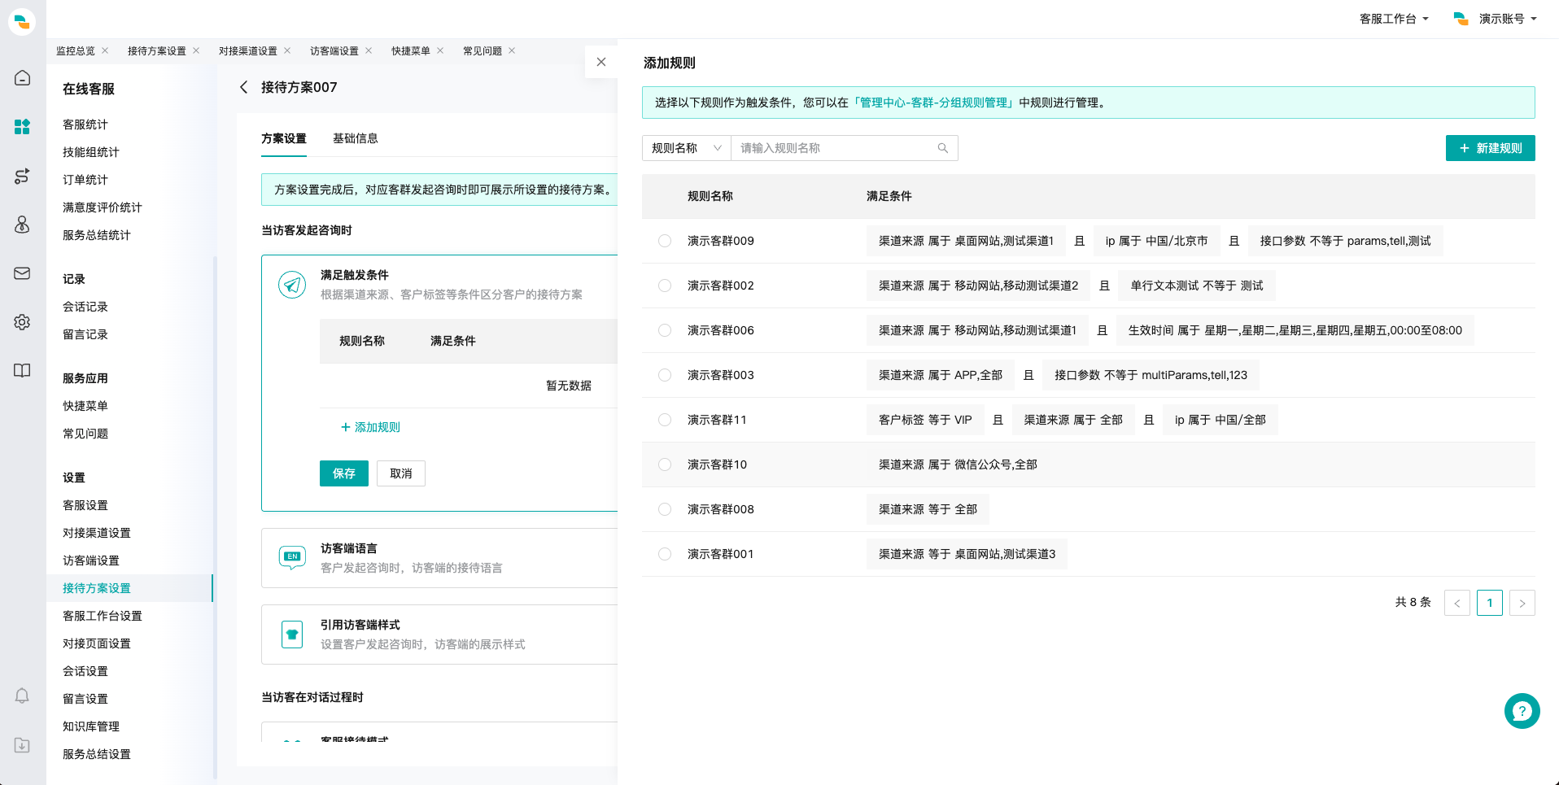Open the knowledge book icon in left rail

point(22,371)
